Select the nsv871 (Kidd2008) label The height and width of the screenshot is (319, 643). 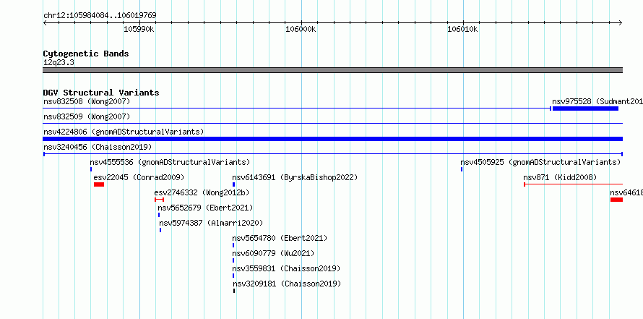560,177
